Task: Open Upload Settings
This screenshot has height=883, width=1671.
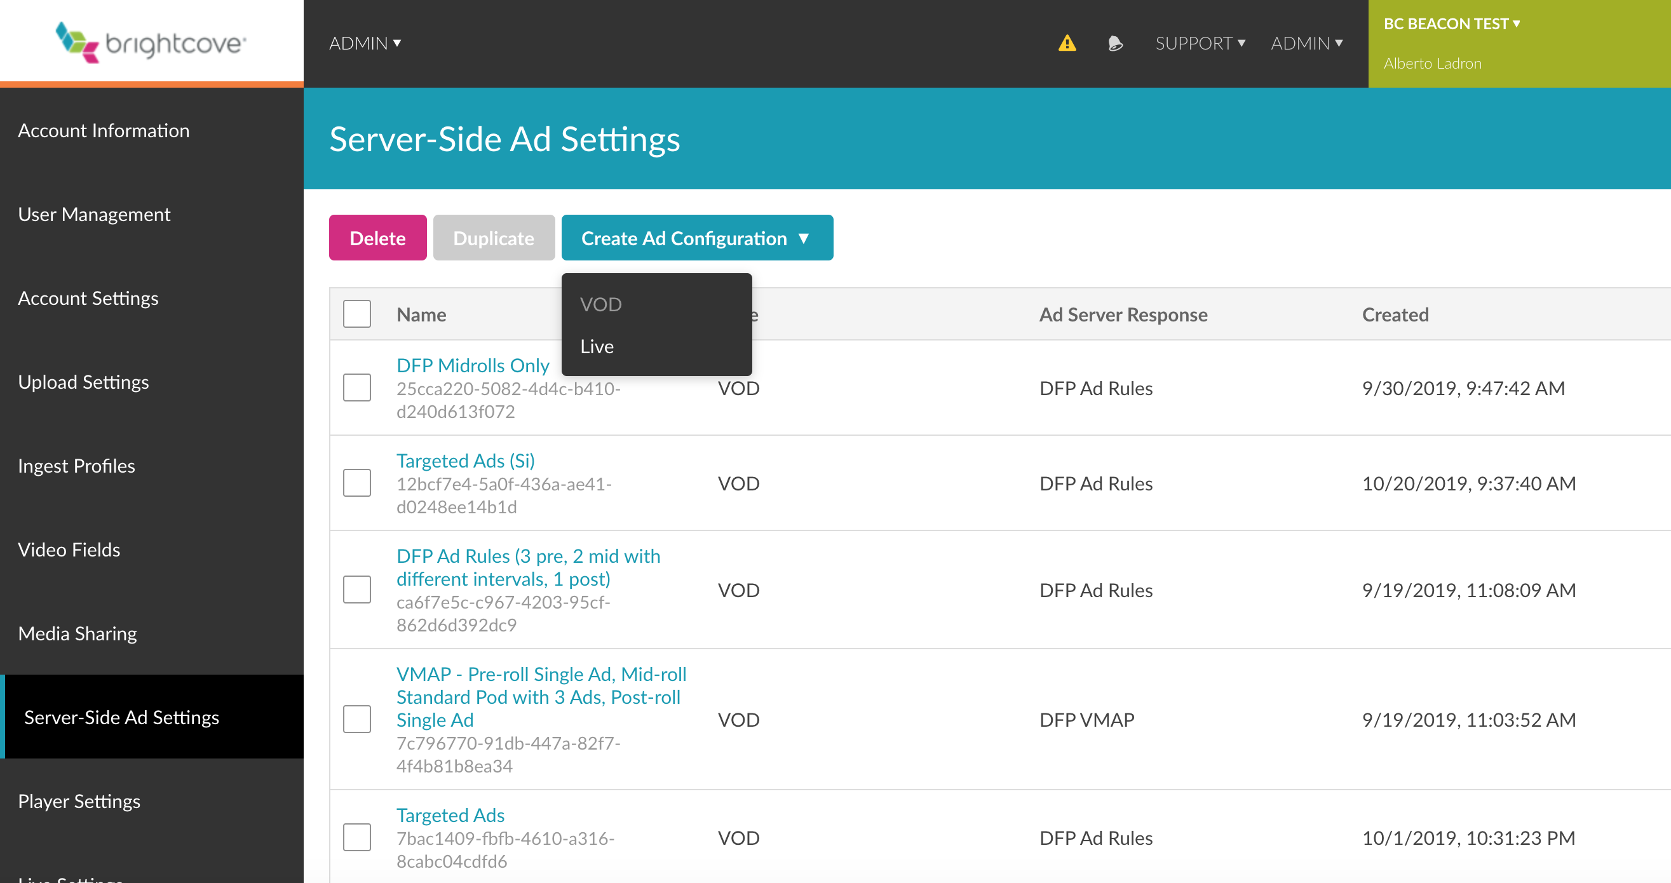Action: [x=84, y=382]
